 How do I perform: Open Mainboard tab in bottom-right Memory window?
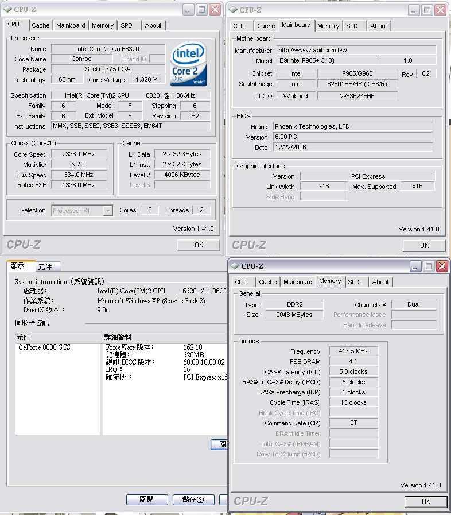[298, 282]
